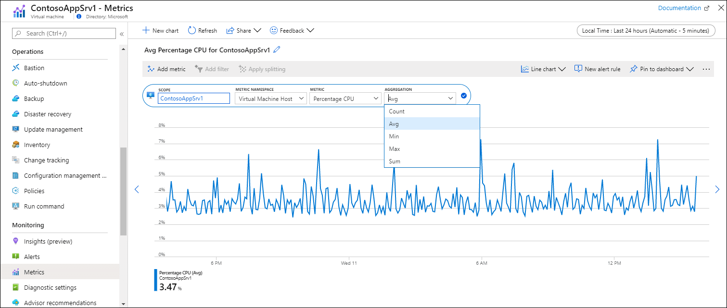This screenshot has height=308, width=727.
Task: Click the Refresh icon in the toolbar
Action: click(192, 30)
